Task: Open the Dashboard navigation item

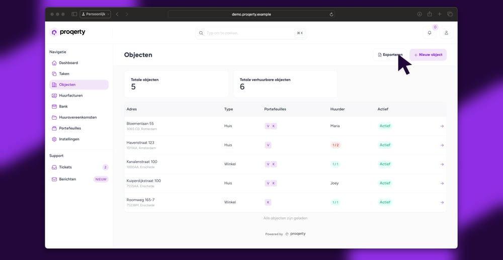Action: coord(79,63)
